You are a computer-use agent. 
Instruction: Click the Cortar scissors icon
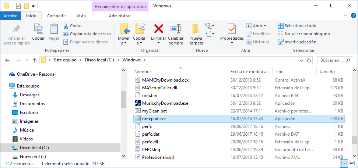[x=66, y=26]
